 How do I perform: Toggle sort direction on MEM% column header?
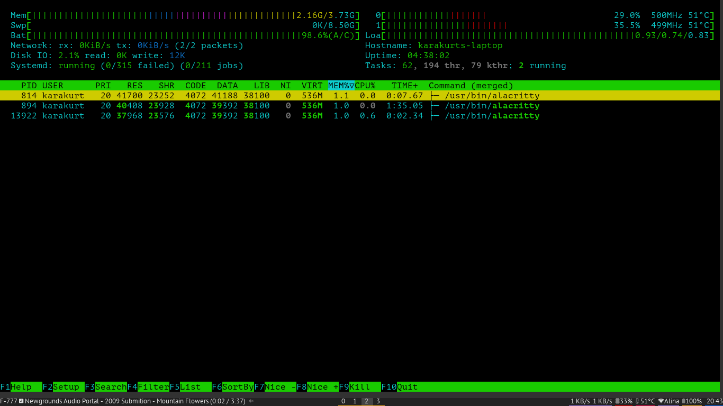(x=341, y=86)
